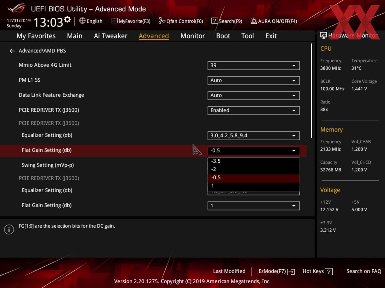This screenshot has width=385, height=288.
Task: Click the settings list scrollbar
Action: pyautogui.click(x=311, y=90)
